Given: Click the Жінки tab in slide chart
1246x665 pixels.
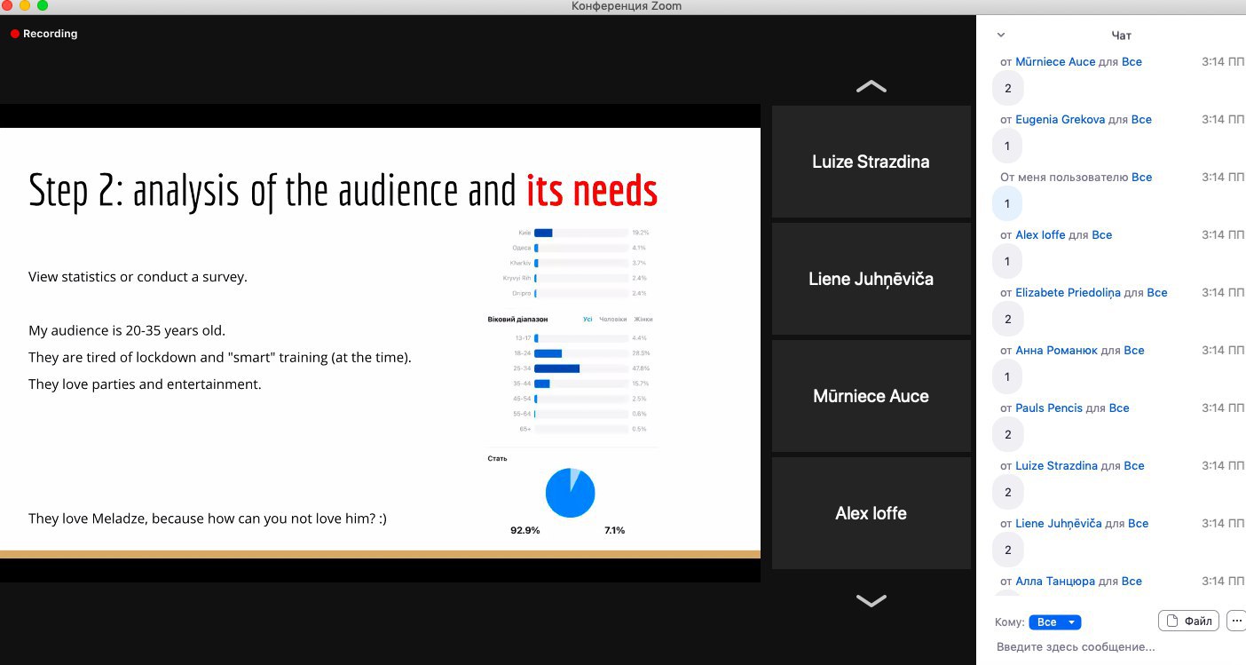Looking at the screenshot, I should 643,320.
